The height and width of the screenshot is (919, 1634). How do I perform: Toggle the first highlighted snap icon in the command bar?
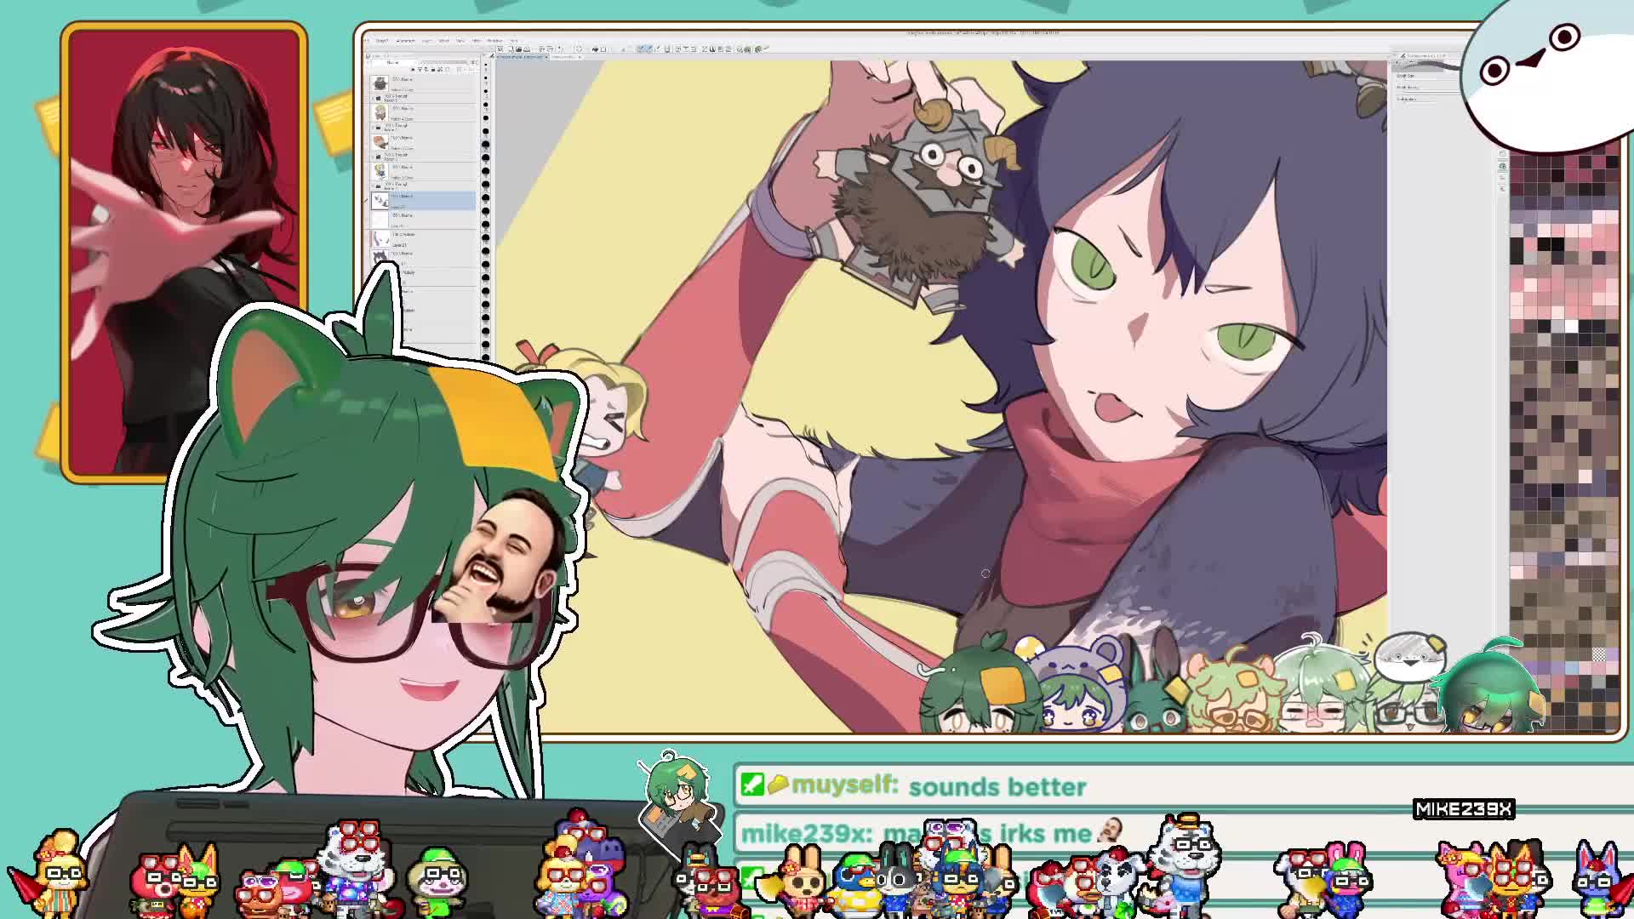(640, 49)
